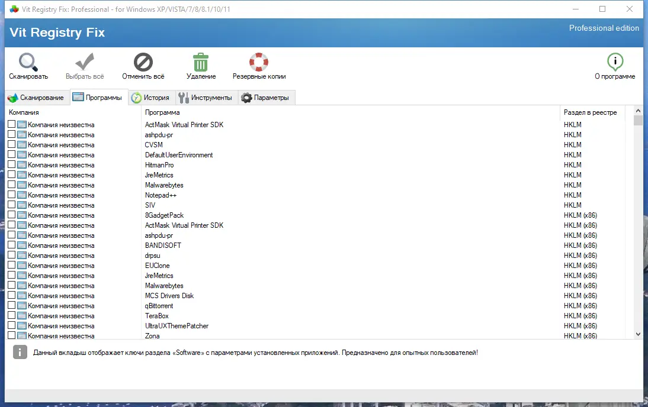The image size is (648, 407).
Task: Open the История tab
Action: tap(151, 98)
